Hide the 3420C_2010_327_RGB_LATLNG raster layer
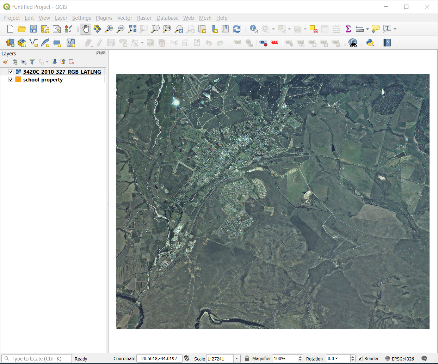Image resolution: width=438 pixels, height=364 pixels. [x=11, y=72]
